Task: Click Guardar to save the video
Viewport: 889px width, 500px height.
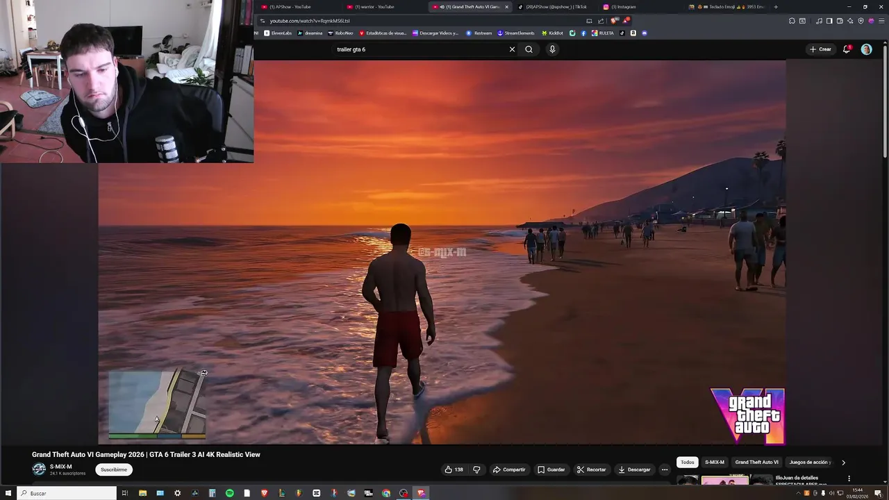Action: coord(551,469)
